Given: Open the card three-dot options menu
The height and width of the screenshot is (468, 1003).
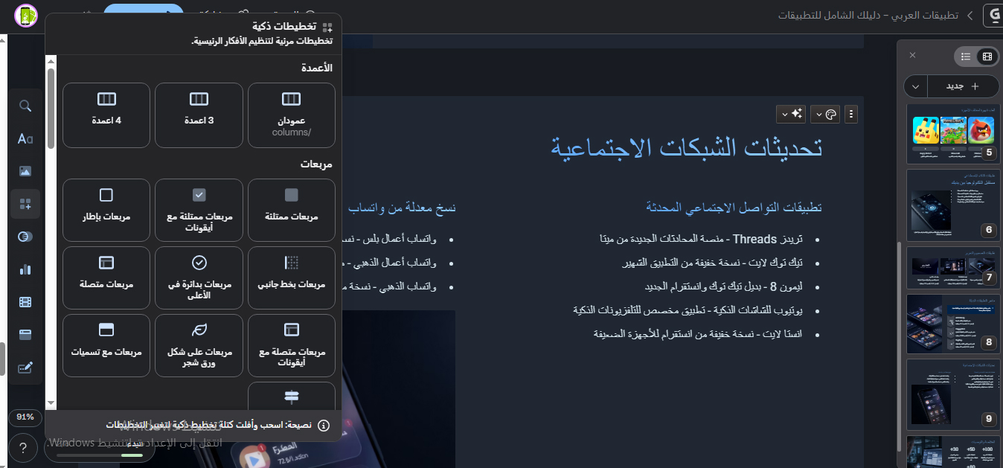Looking at the screenshot, I should click(852, 114).
